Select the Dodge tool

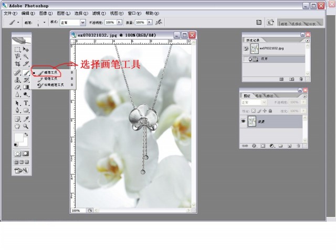pyautogui.click(x=26, y=94)
